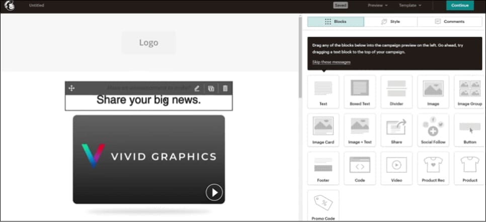The width and height of the screenshot is (486, 222).
Task: Play the Vivid Graphics video
Action: [214, 192]
